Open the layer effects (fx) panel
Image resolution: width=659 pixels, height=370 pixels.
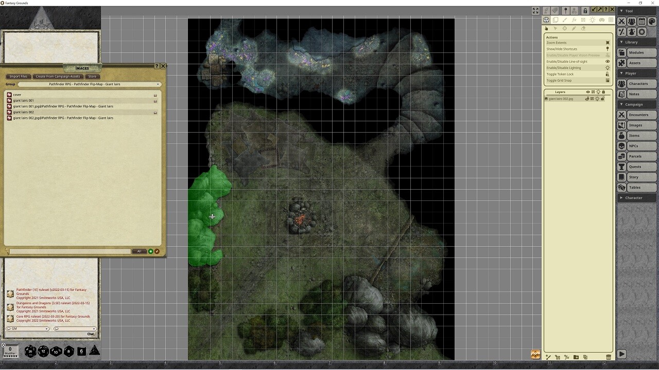(574, 21)
